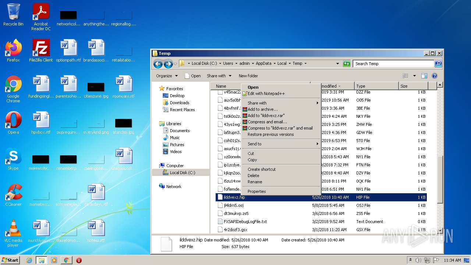Open Organize dropdown menu
The width and height of the screenshot is (471, 265).
(167, 76)
